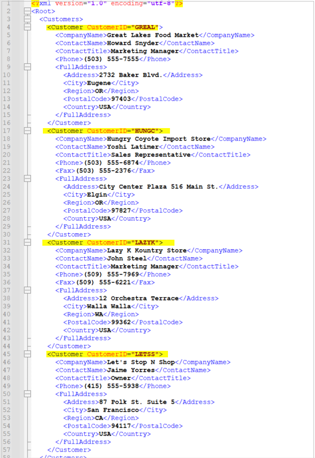
Task: Collapse the HUNGC Customer node
Action: (x=27, y=131)
